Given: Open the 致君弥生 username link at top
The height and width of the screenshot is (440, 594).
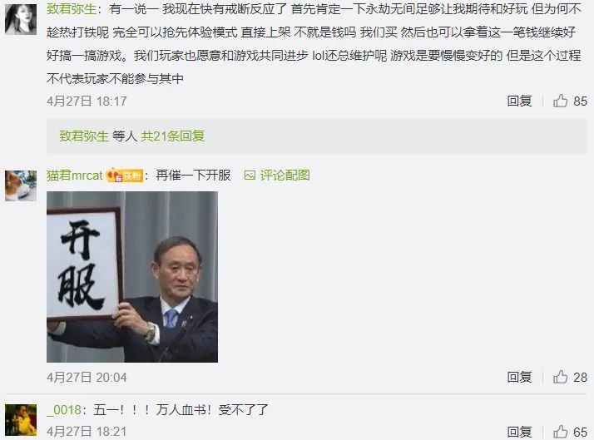Looking at the screenshot, I should tap(72, 8).
